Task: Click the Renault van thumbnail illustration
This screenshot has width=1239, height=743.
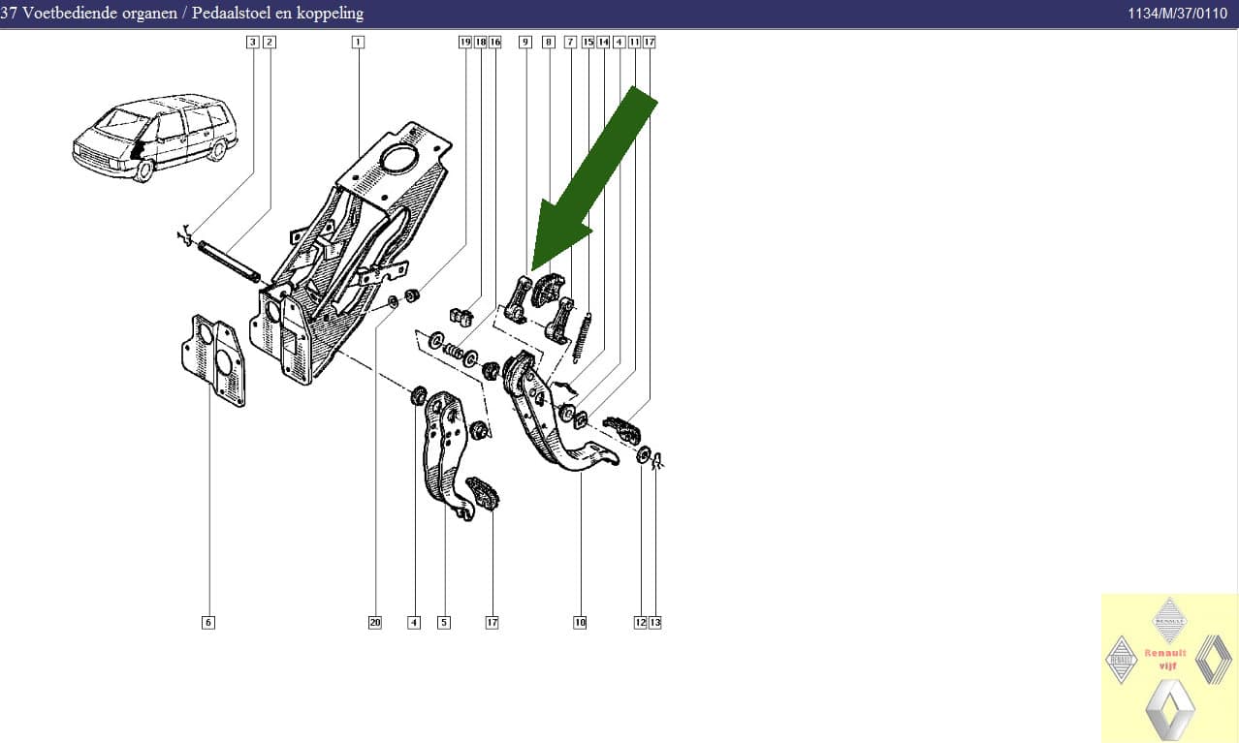Action: pos(155,138)
